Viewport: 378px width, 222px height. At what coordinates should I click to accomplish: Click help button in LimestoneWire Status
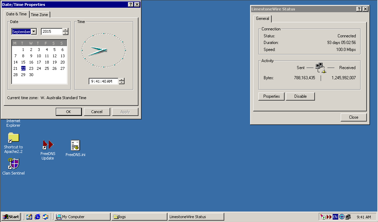[359, 9]
